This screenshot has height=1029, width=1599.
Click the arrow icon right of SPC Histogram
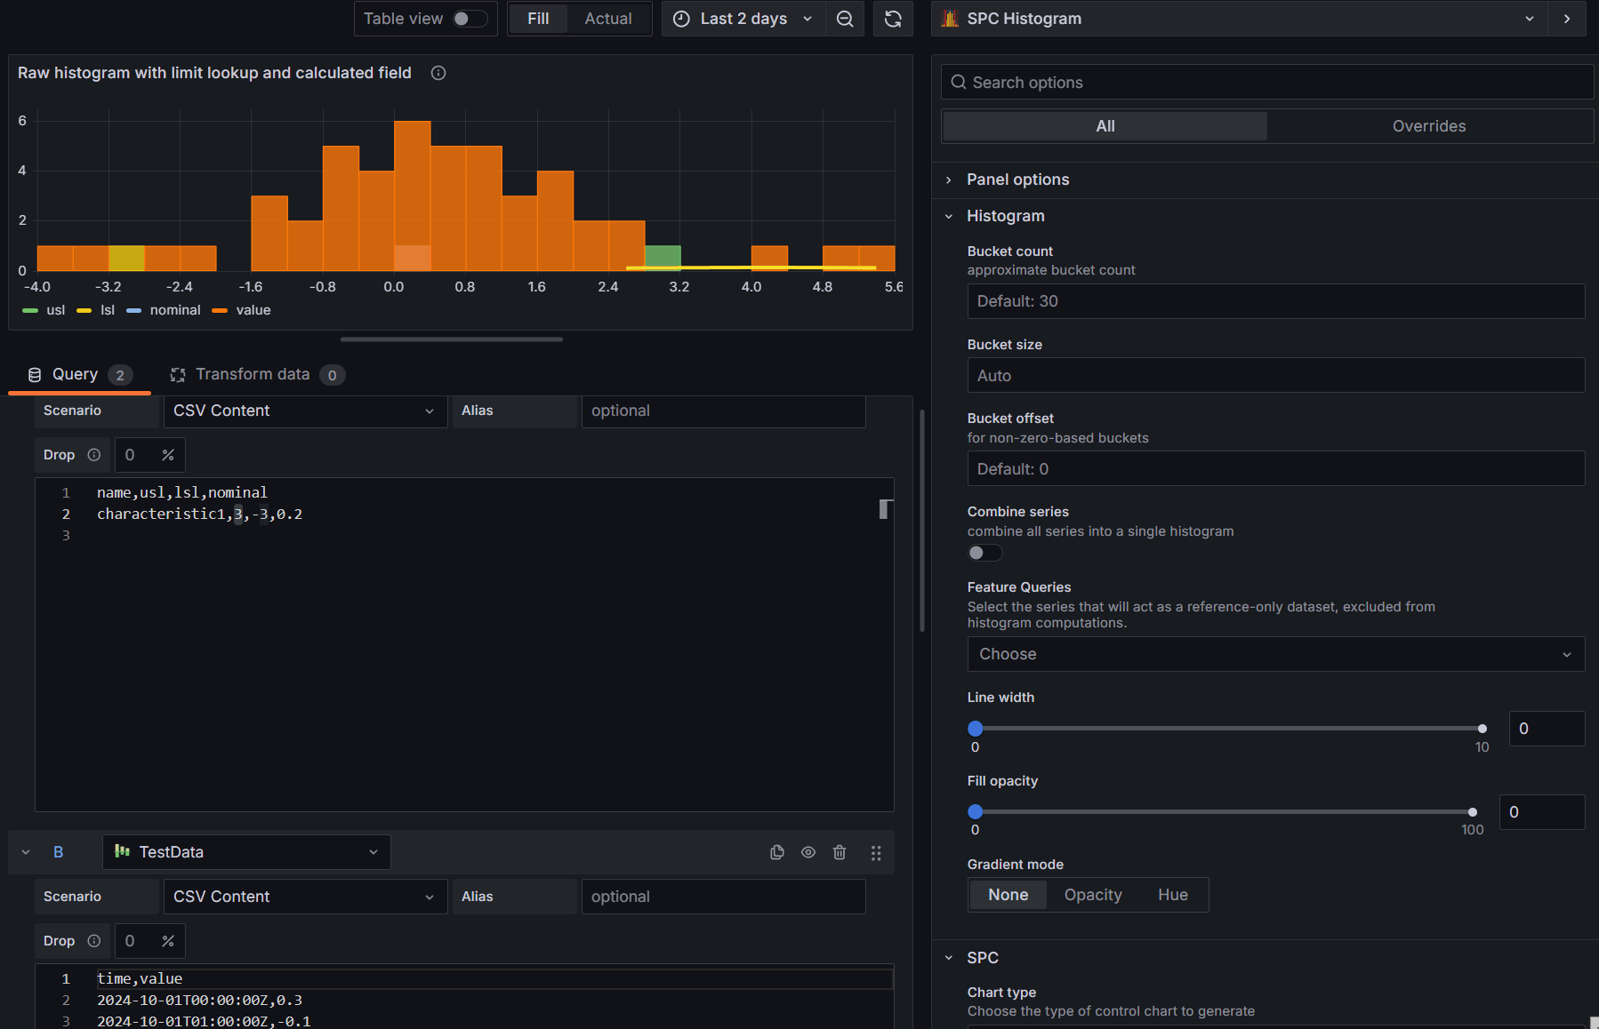click(1567, 19)
